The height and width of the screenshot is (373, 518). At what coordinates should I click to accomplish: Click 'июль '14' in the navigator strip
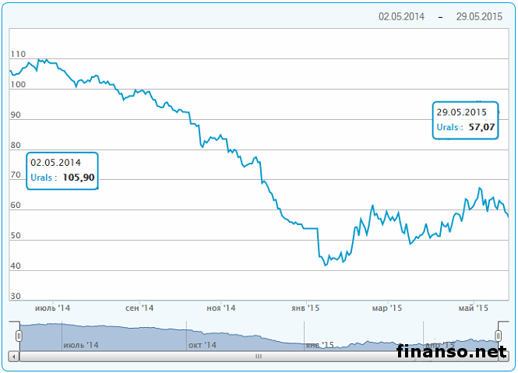(x=81, y=343)
